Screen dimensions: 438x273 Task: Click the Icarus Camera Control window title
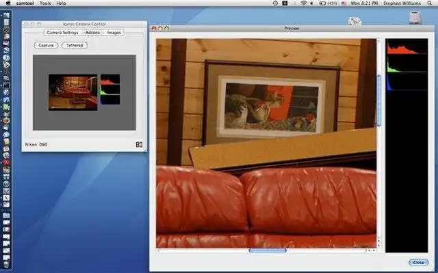[84, 25]
